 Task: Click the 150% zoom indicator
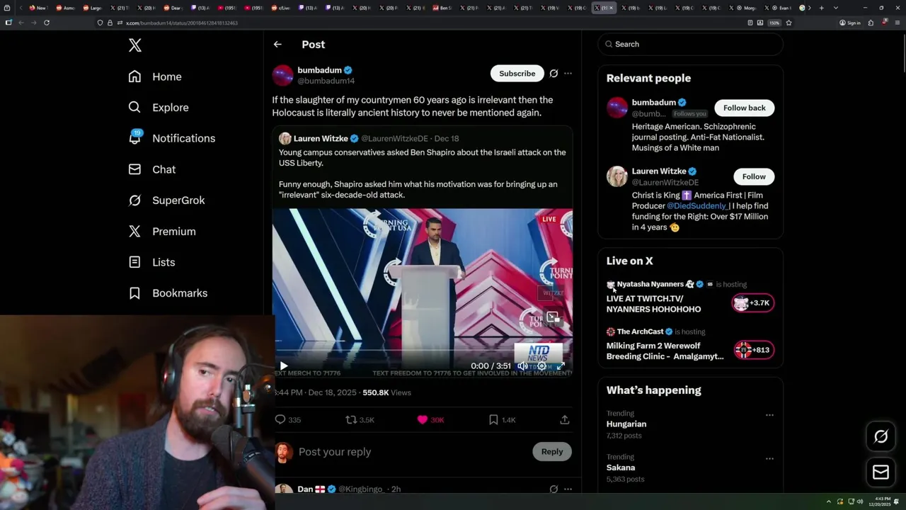774,23
